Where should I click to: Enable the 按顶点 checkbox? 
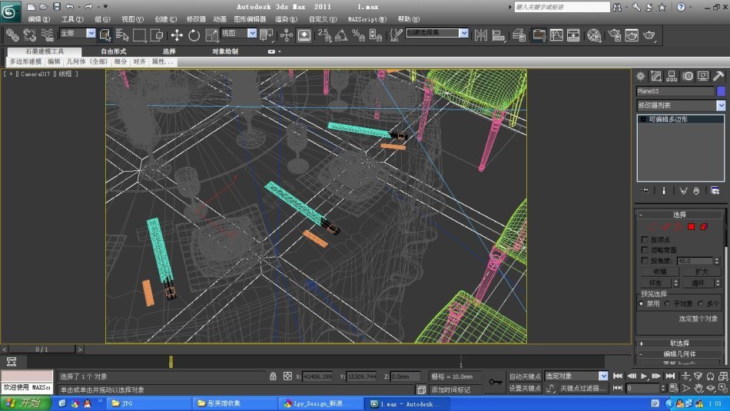(645, 240)
